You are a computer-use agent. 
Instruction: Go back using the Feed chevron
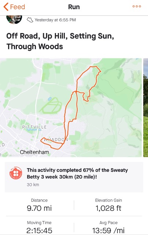[6, 7]
